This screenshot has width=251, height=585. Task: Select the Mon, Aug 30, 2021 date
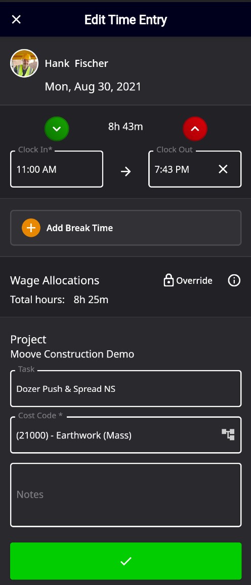click(x=93, y=87)
